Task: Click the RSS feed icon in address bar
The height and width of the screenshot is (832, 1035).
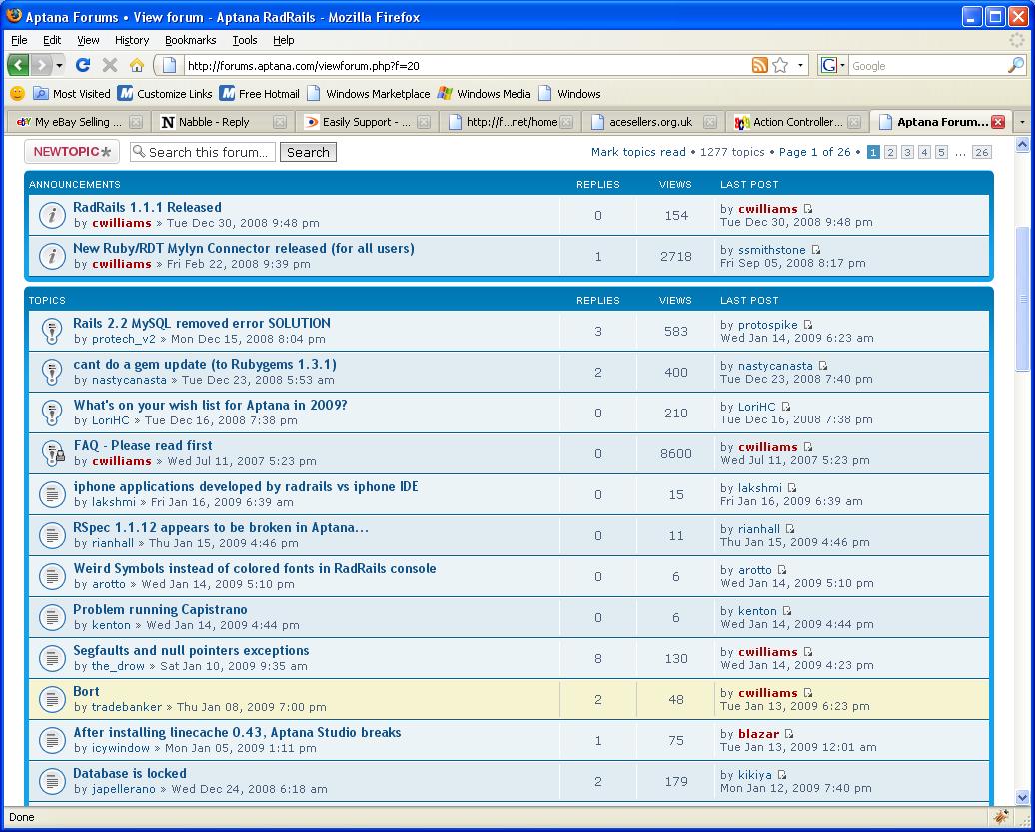Action: coord(760,65)
